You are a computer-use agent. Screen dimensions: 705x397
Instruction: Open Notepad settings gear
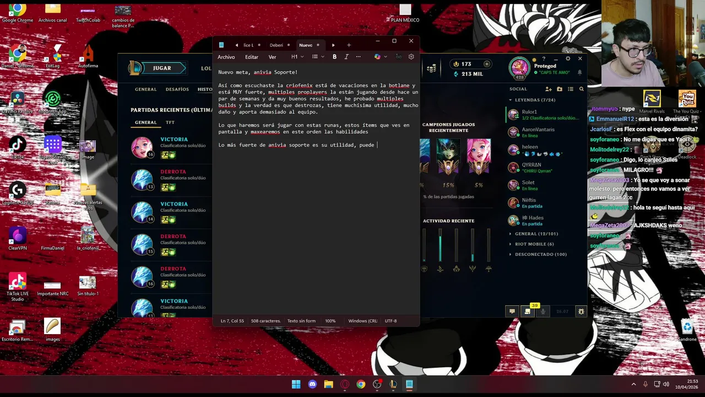click(411, 57)
